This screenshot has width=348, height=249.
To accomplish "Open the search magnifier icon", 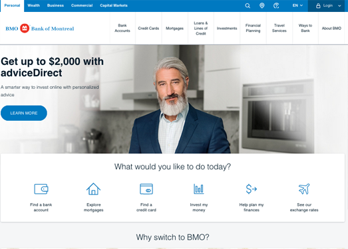I will [248, 6].
